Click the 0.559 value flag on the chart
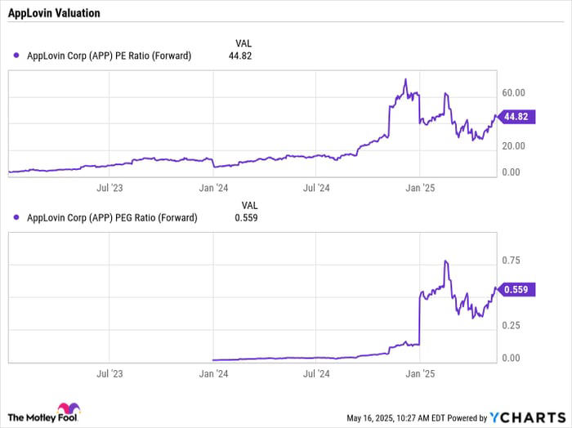The width and height of the screenshot is (572, 428). (516, 289)
